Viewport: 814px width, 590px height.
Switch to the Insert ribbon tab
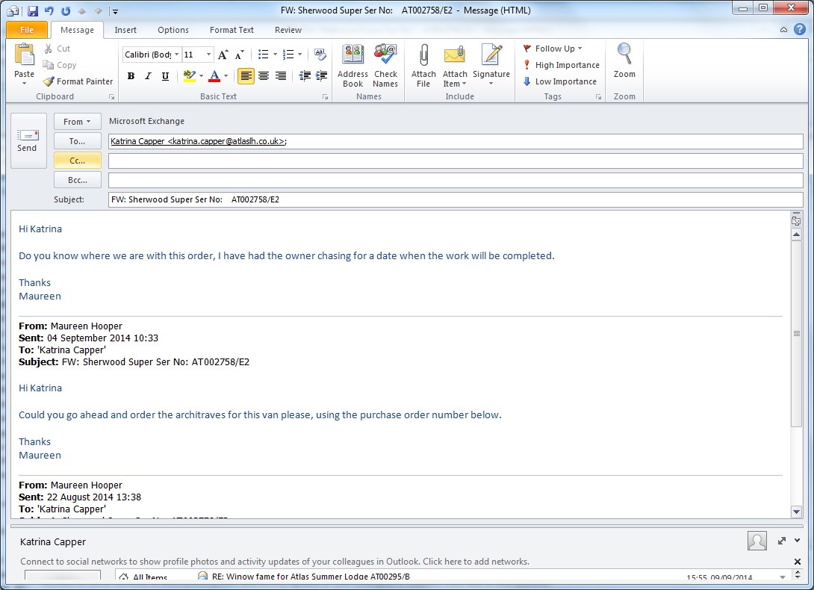(x=125, y=30)
